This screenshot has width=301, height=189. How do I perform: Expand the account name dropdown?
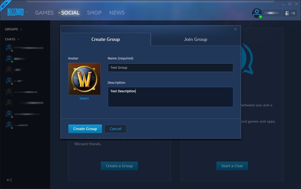pos(278,13)
